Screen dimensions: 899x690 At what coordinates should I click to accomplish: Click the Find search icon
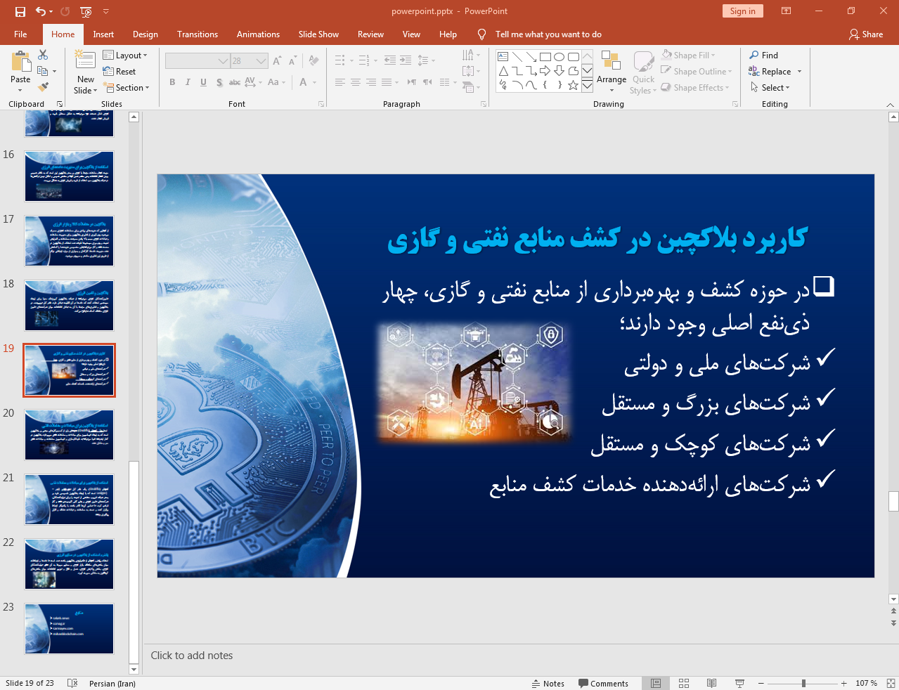tap(764, 55)
